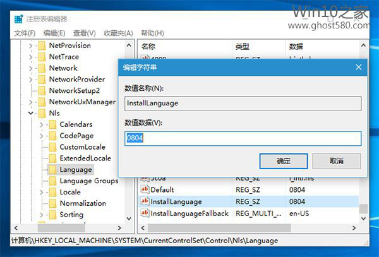Click the folder icon beside NetworkProvider
Viewport: 379px width, 257px height.
coord(42,80)
